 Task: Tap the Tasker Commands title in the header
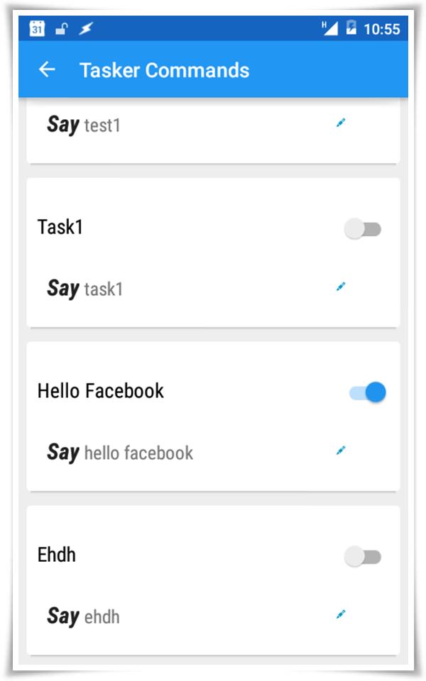165,70
